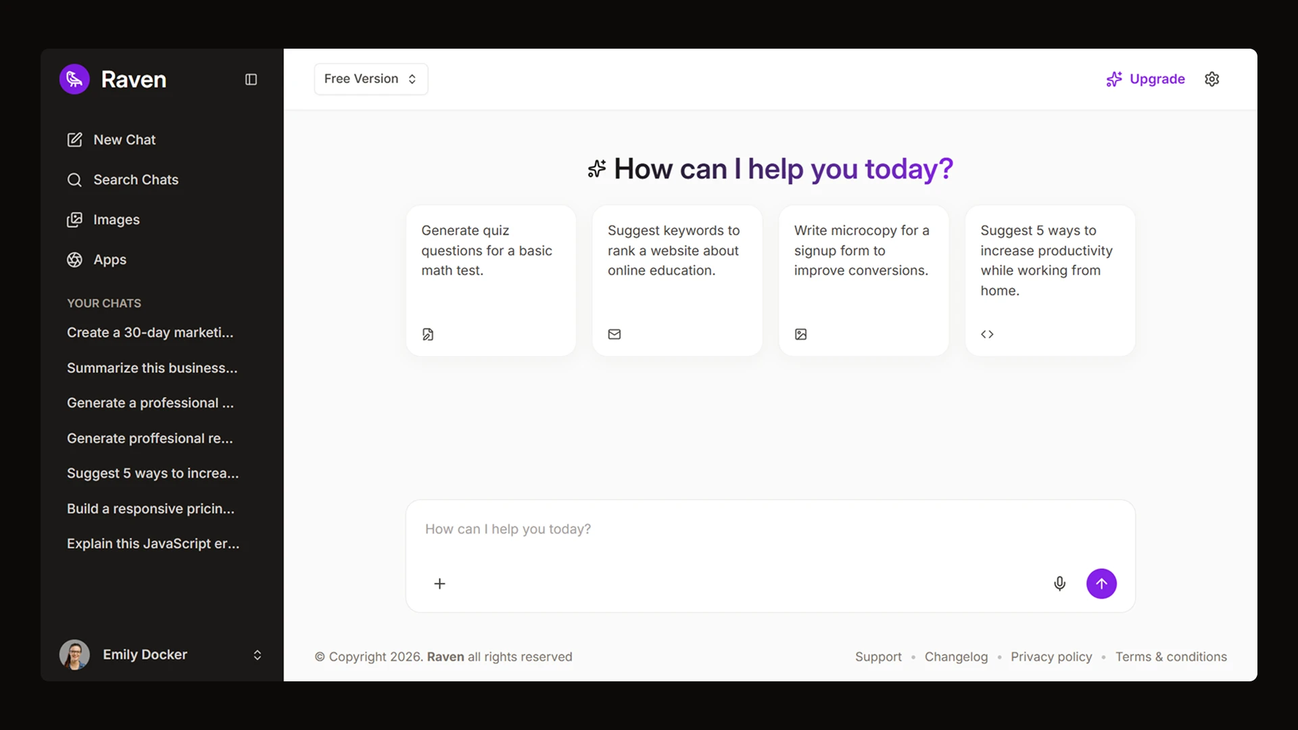Open chat 'Suggest 5 ways to increa...'
Screen dimensions: 1298x730
point(153,473)
